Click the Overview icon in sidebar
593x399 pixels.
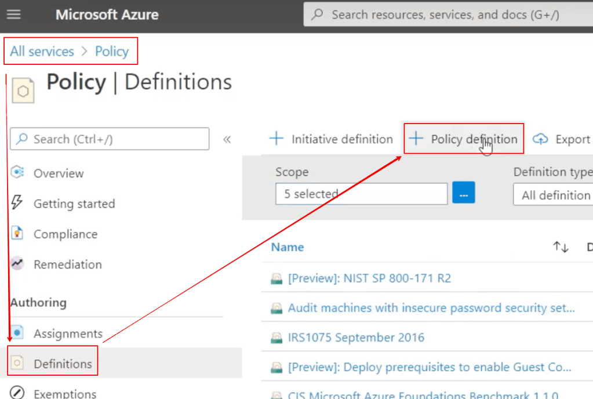pyautogui.click(x=17, y=173)
